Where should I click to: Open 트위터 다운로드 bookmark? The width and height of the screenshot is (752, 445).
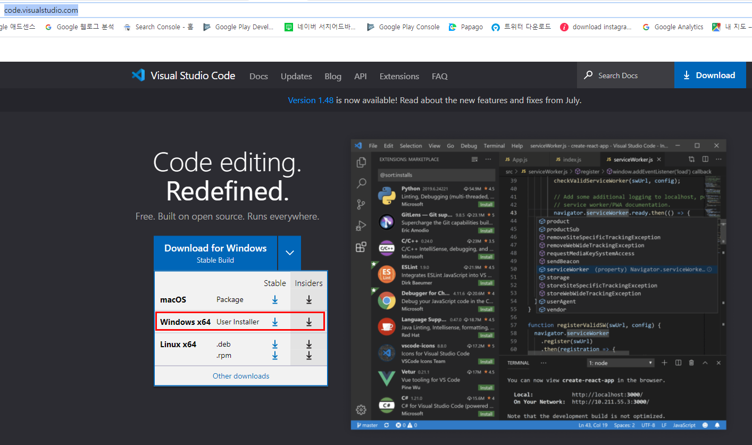(521, 27)
